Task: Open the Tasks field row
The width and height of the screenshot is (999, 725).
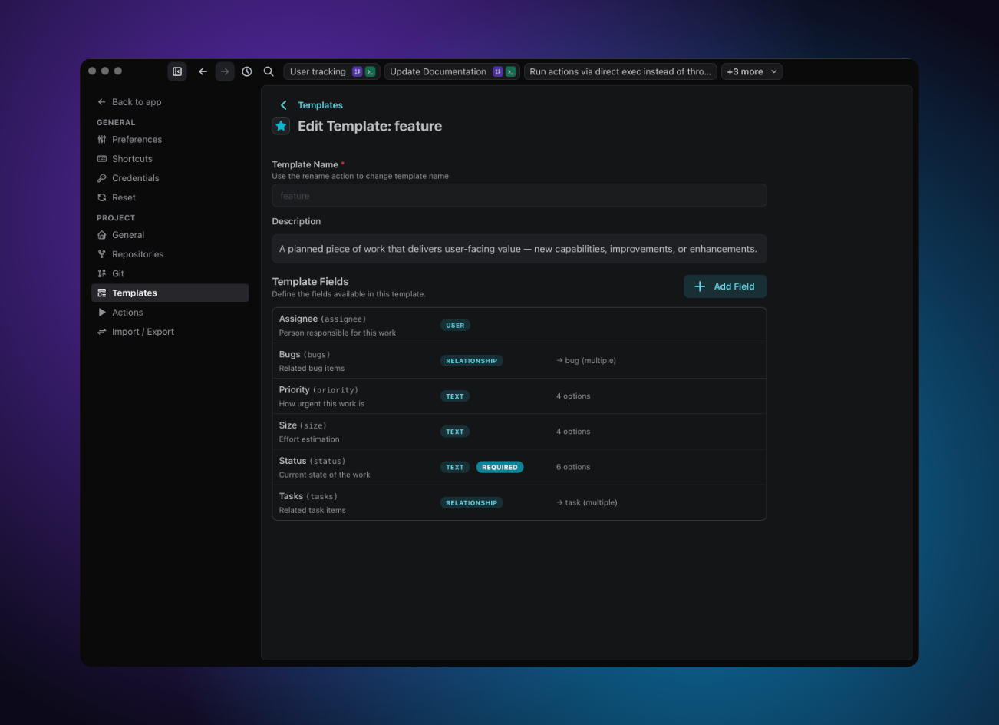Action: click(519, 502)
